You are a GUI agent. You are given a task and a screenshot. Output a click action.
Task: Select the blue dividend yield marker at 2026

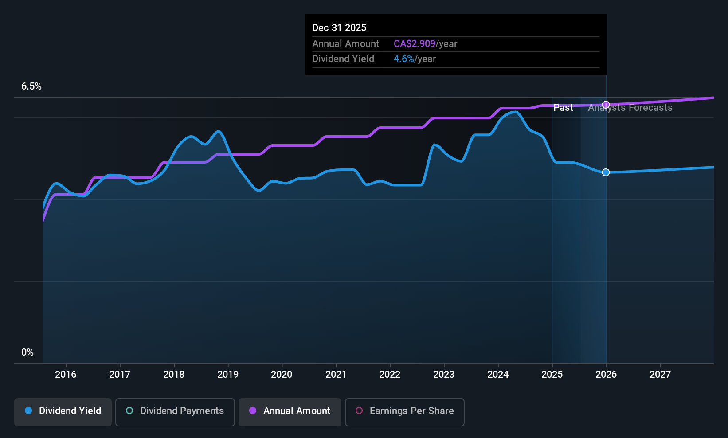click(x=606, y=172)
